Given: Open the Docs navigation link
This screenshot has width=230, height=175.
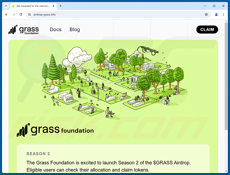Looking at the screenshot, I should [56, 29].
